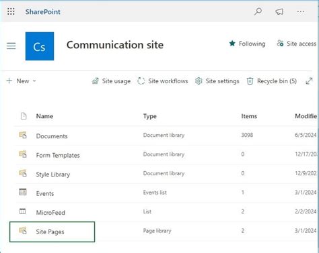Open Style Library
The image size is (319, 253).
[53, 174]
